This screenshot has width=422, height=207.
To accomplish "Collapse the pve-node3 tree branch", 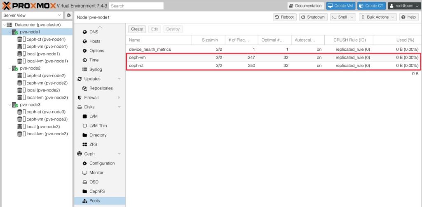I will [x=10, y=105].
